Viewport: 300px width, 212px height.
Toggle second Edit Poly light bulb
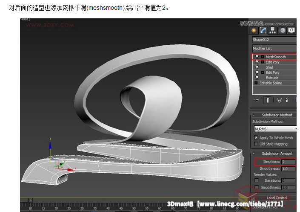tap(257, 73)
